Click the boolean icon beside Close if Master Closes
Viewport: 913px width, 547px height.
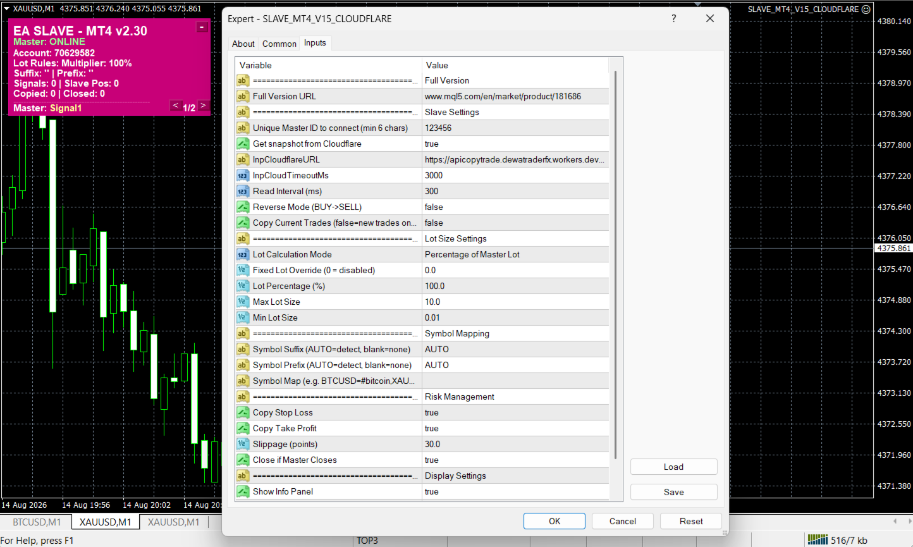click(243, 460)
